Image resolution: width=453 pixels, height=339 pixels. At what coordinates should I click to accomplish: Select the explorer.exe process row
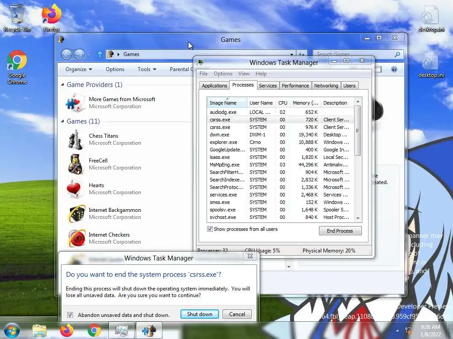(280, 142)
